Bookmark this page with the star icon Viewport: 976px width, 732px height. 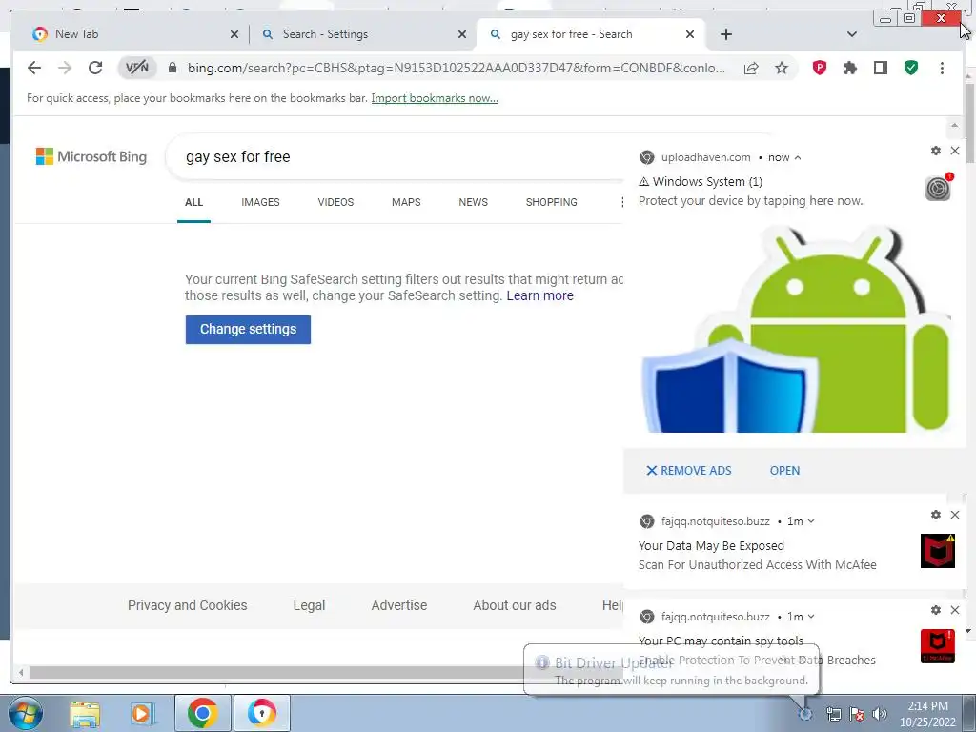tap(782, 68)
